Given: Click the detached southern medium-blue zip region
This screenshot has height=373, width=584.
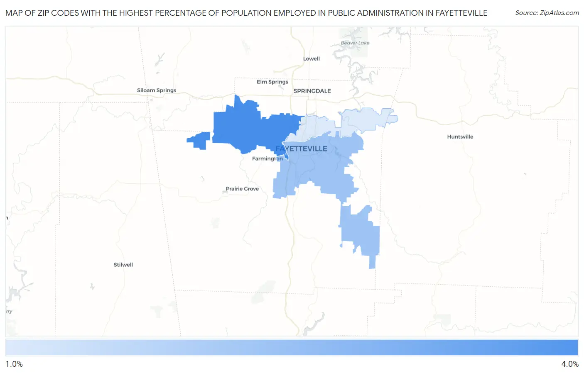Looking at the screenshot, I should [361, 232].
